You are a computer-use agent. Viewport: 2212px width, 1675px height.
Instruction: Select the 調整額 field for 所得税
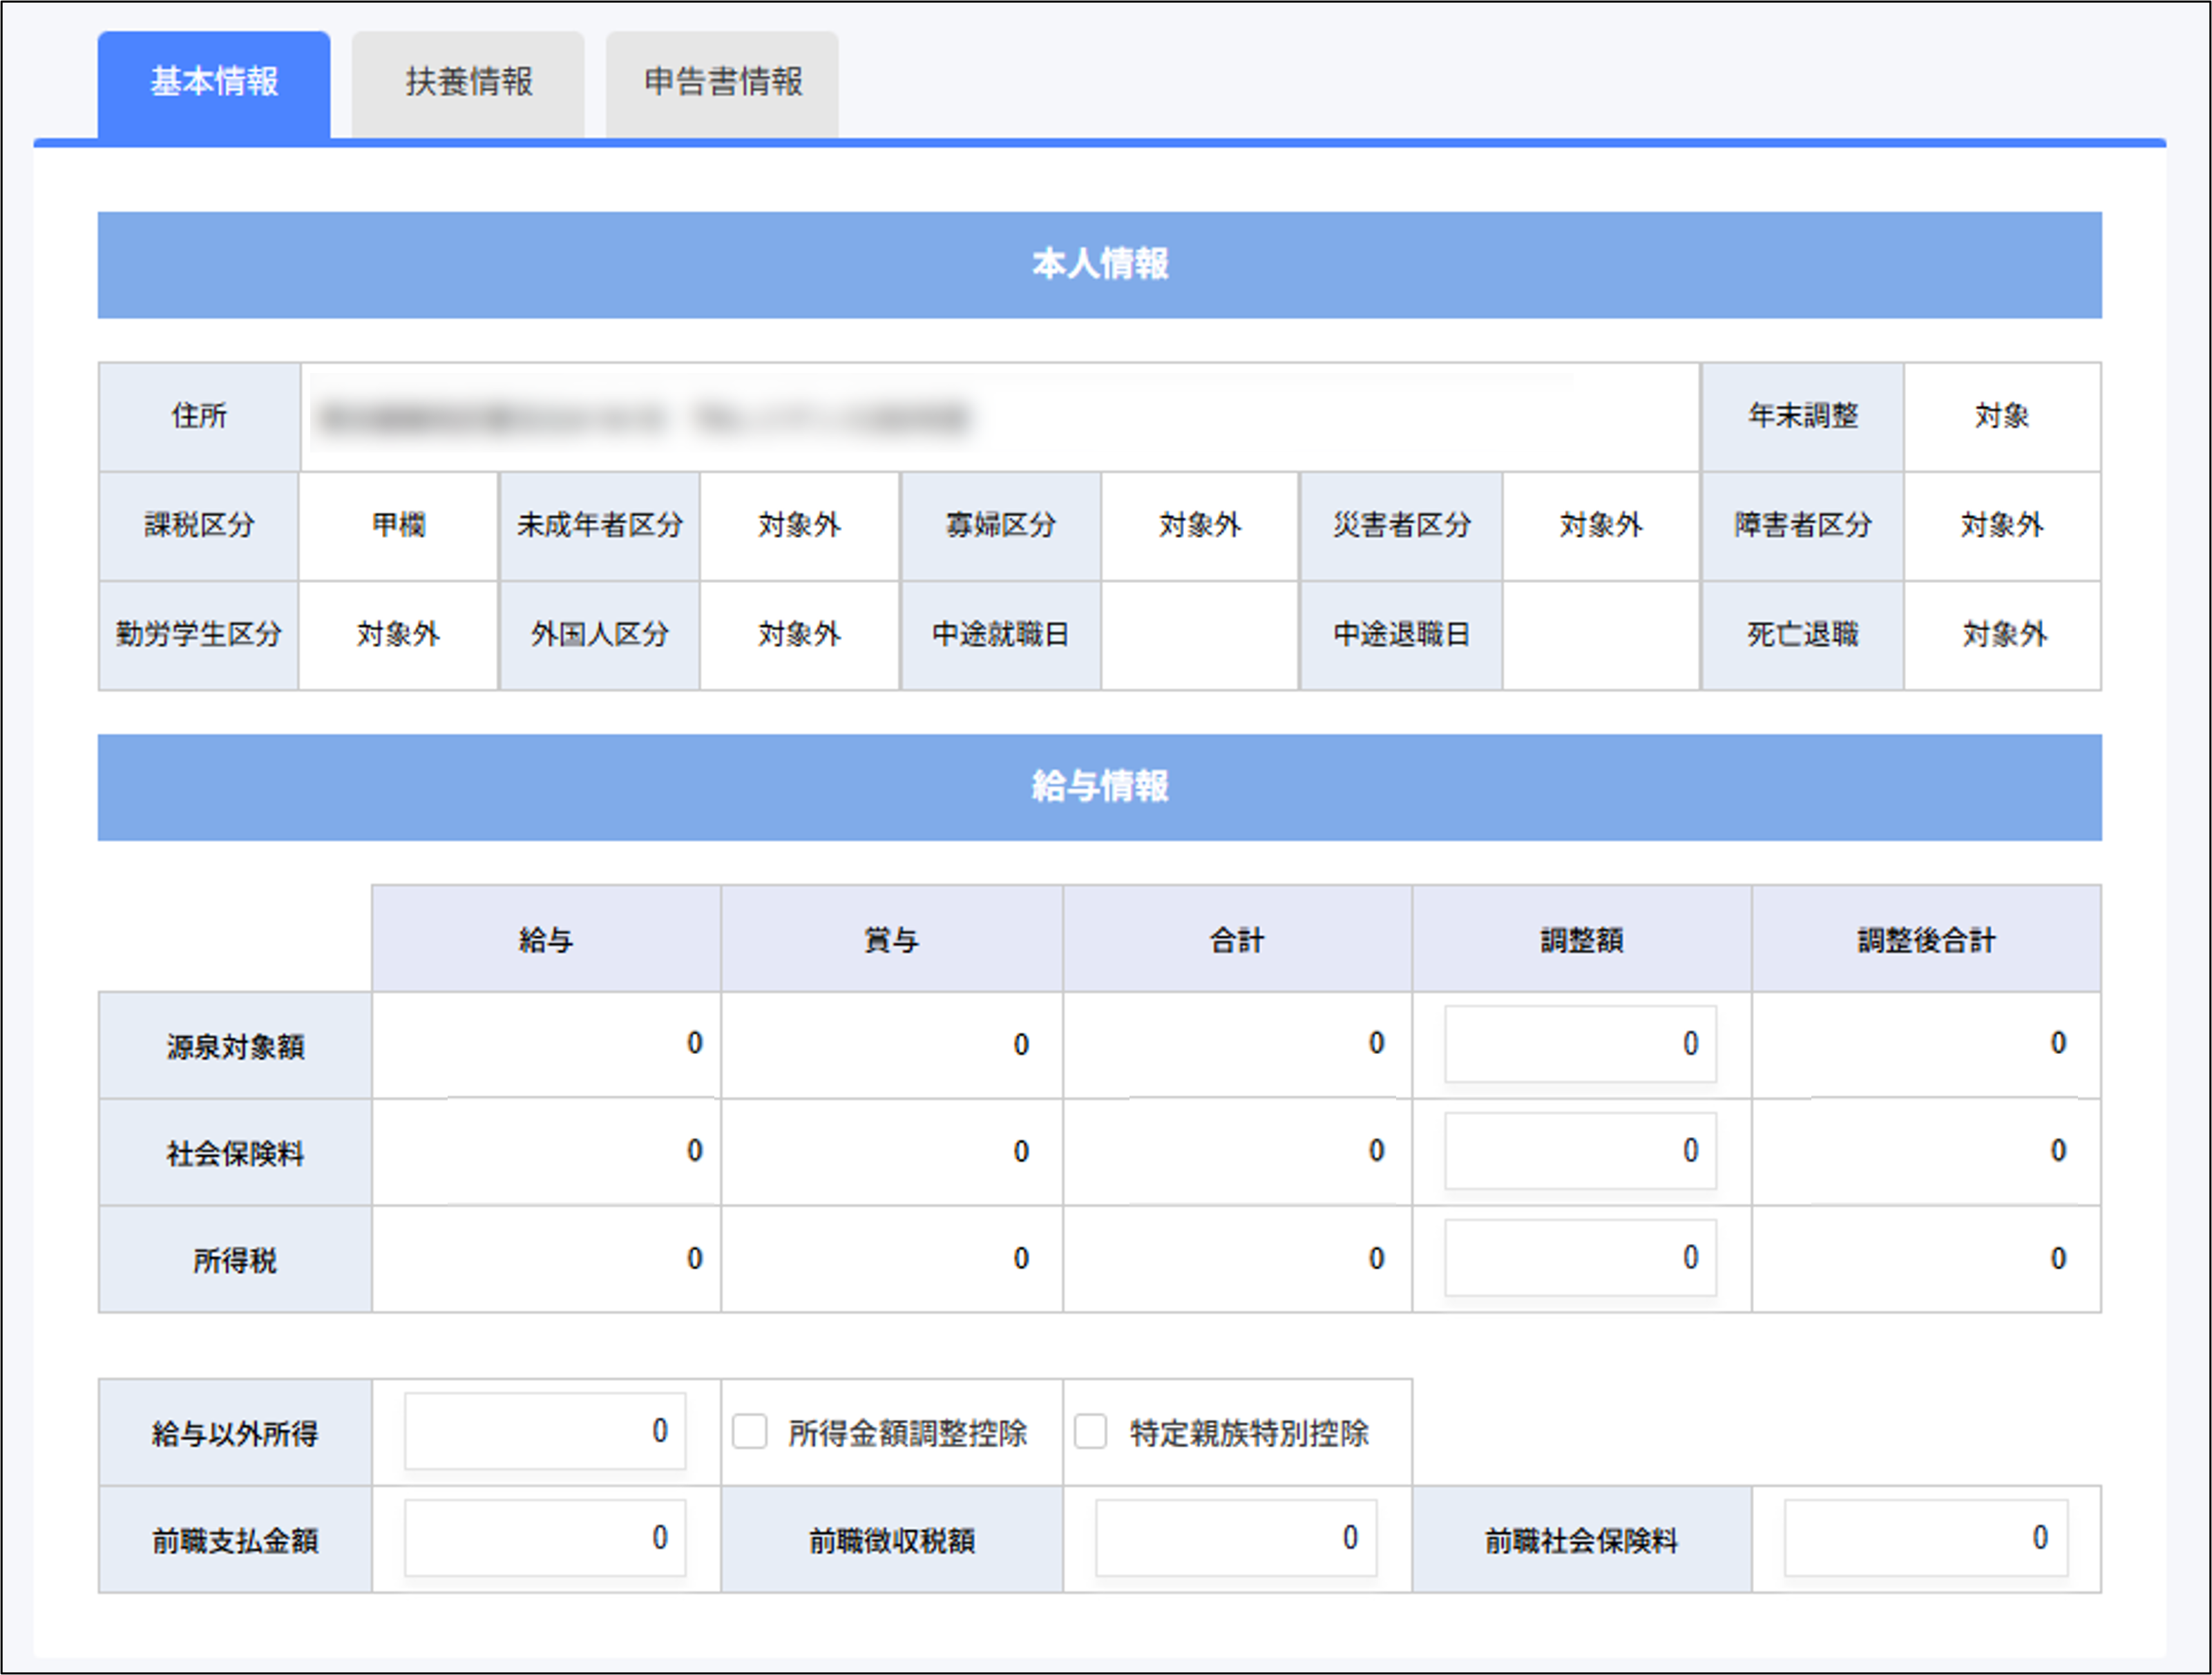click(1580, 1258)
